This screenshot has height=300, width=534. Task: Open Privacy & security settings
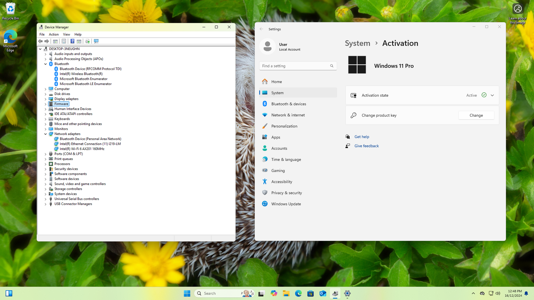298,193
